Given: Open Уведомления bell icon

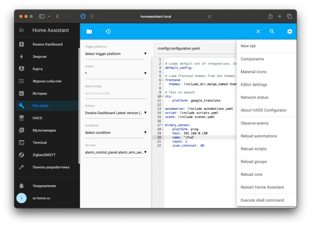Looking at the screenshot, I should [22, 186].
